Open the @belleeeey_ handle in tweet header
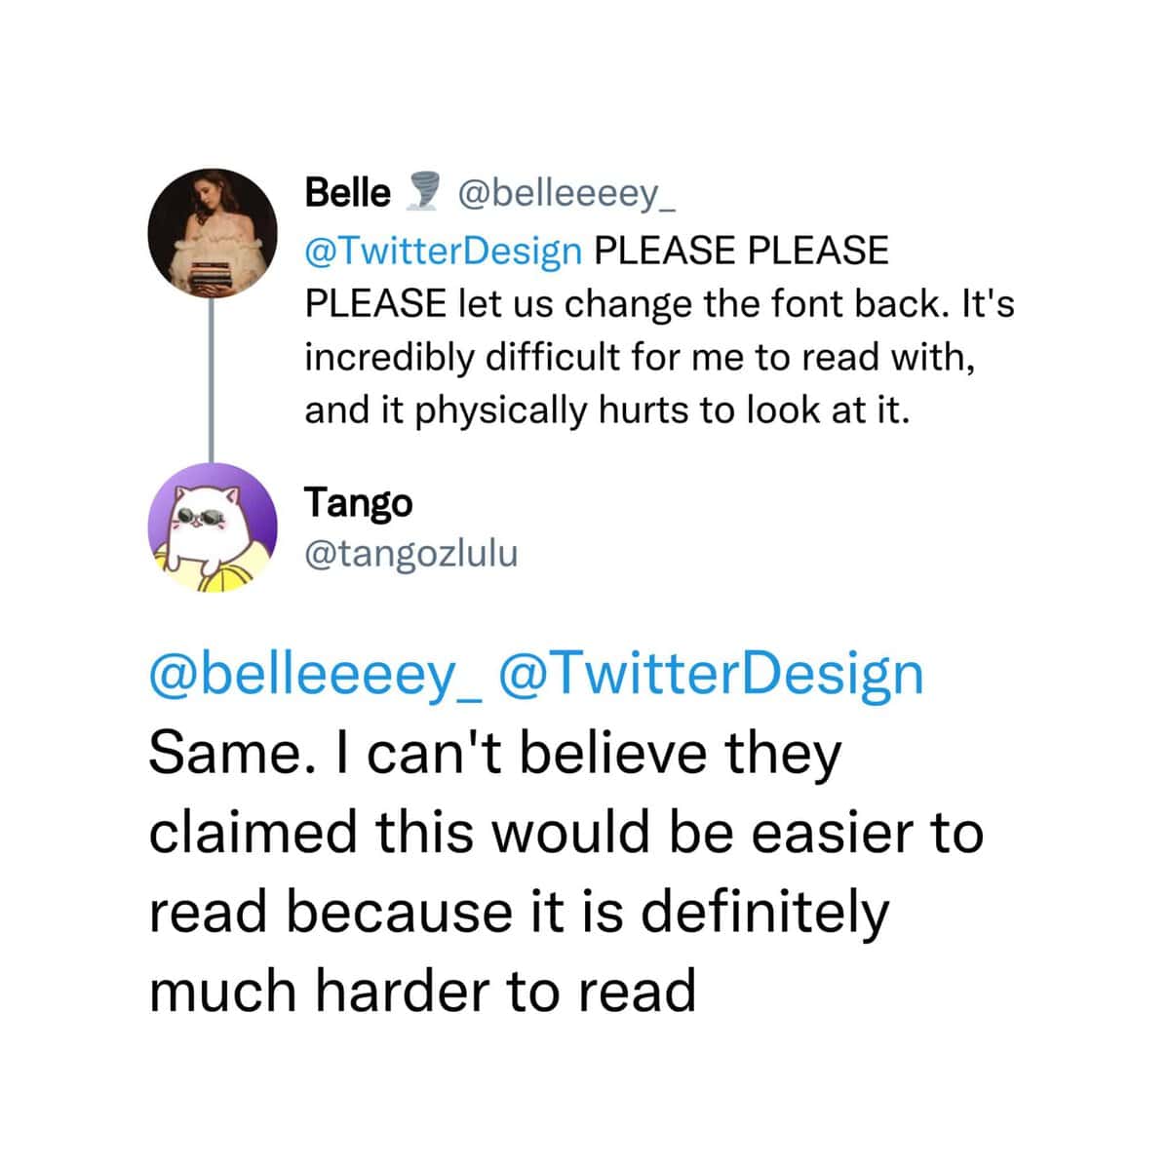This screenshot has width=1170, height=1170. 566,195
